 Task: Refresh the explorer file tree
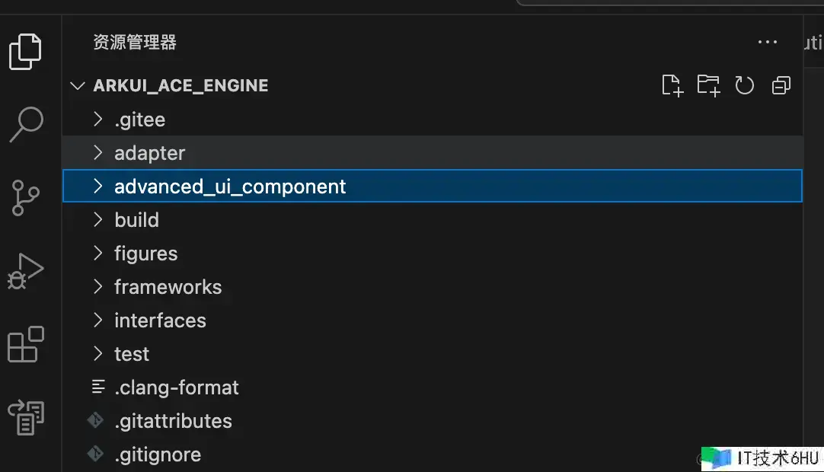click(x=744, y=85)
